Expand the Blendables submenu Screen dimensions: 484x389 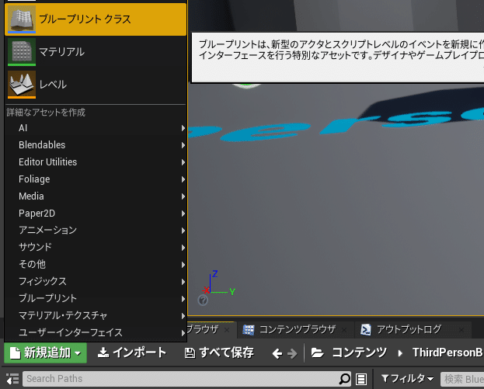(x=96, y=145)
